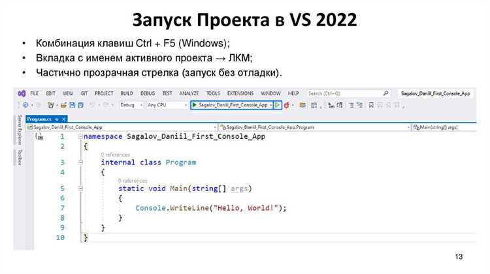Collapse the Main method on line 5
The image size is (490, 274).
[80, 189]
